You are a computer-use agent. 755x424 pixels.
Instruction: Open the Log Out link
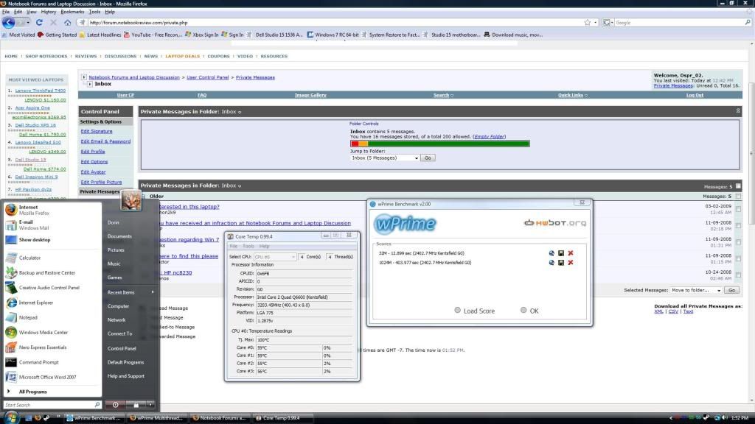(695, 95)
